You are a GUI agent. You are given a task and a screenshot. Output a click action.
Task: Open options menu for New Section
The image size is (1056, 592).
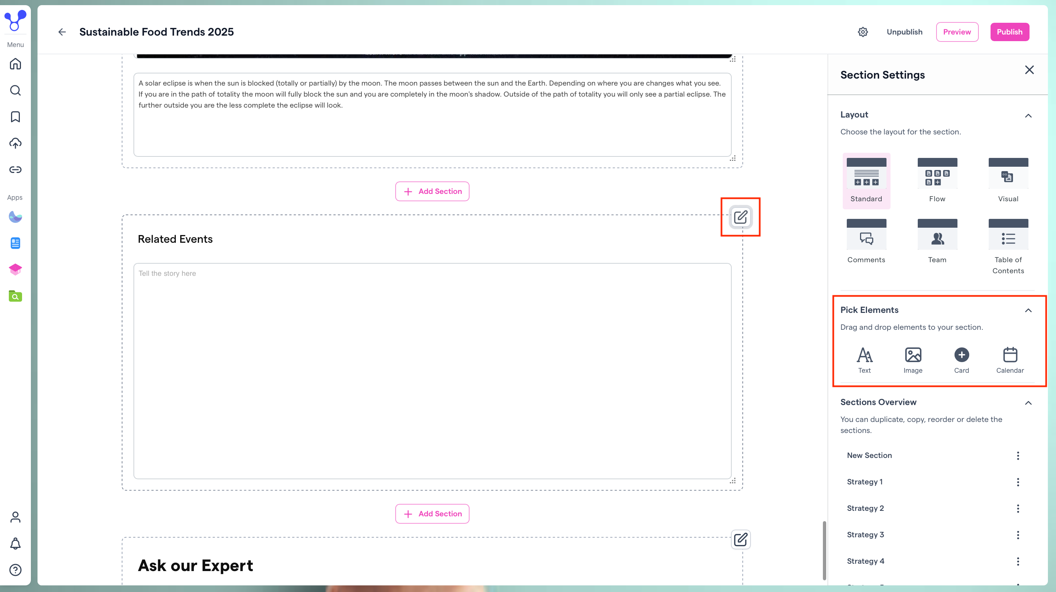1017,456
